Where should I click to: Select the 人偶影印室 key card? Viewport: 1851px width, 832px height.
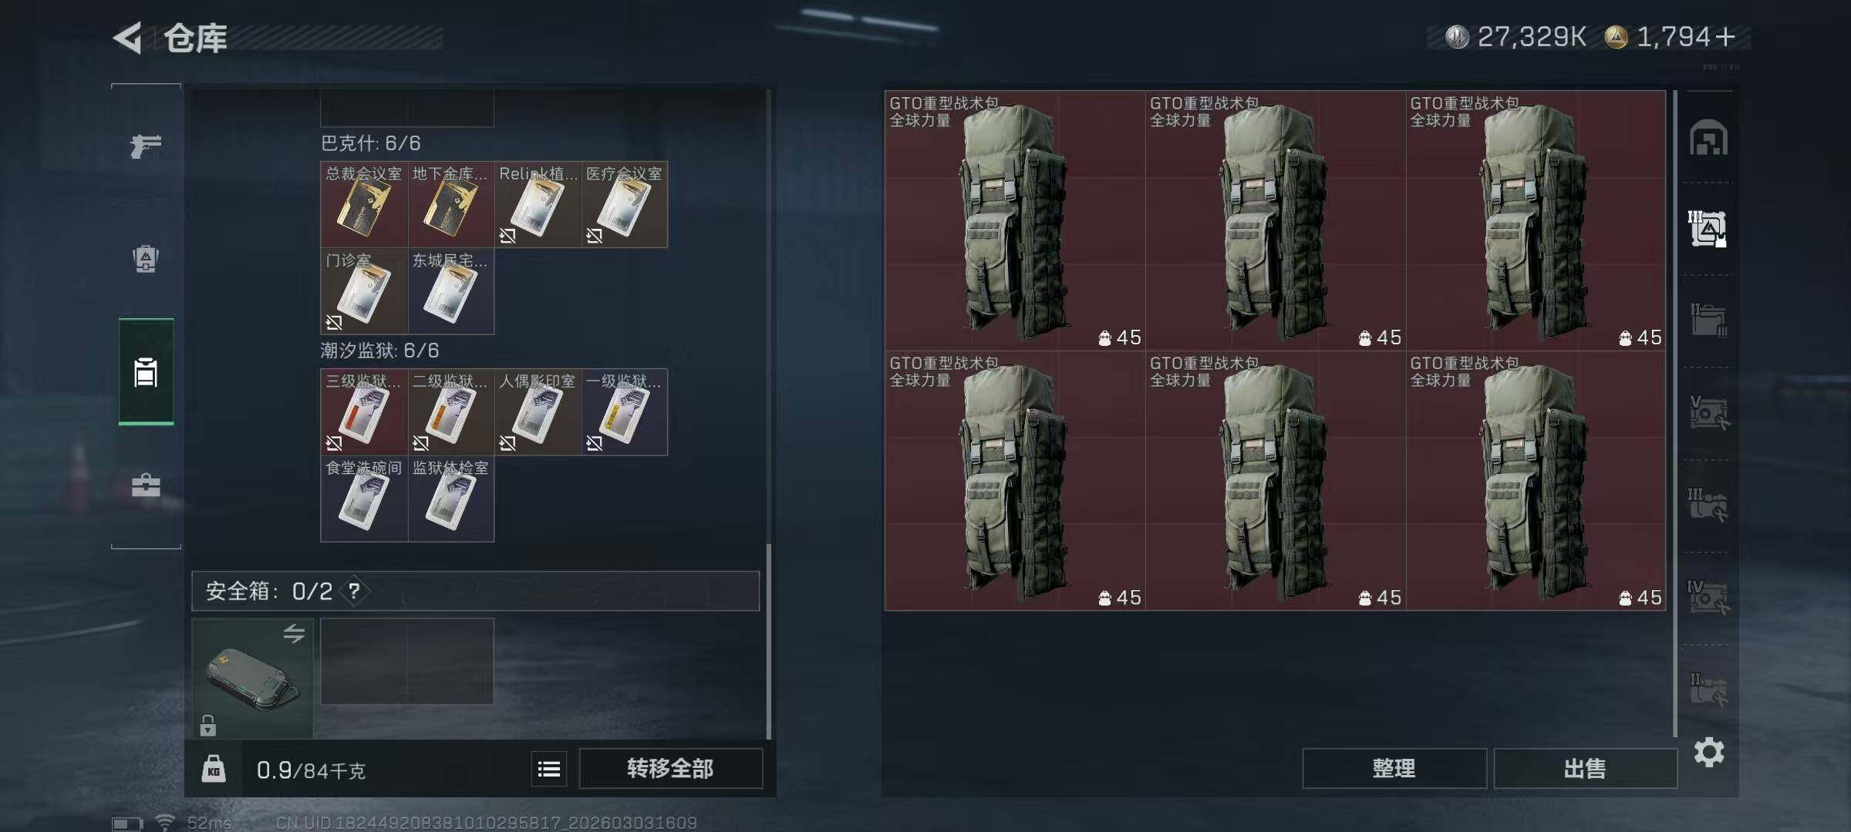point(538,412)
